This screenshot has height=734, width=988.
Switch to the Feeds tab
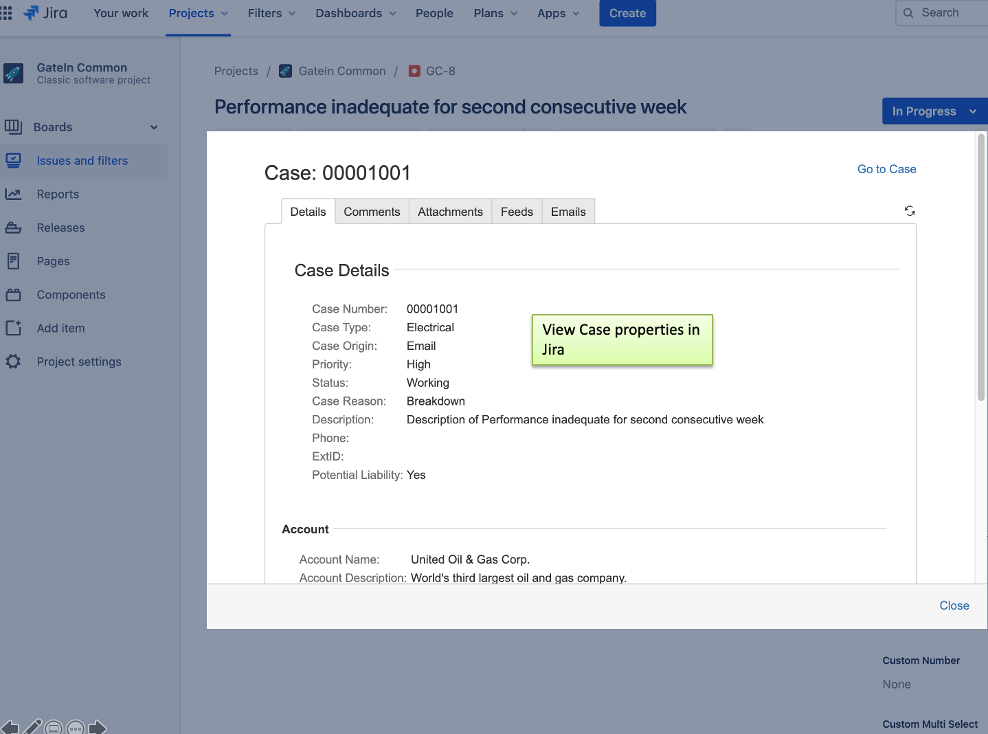(517, 212)
